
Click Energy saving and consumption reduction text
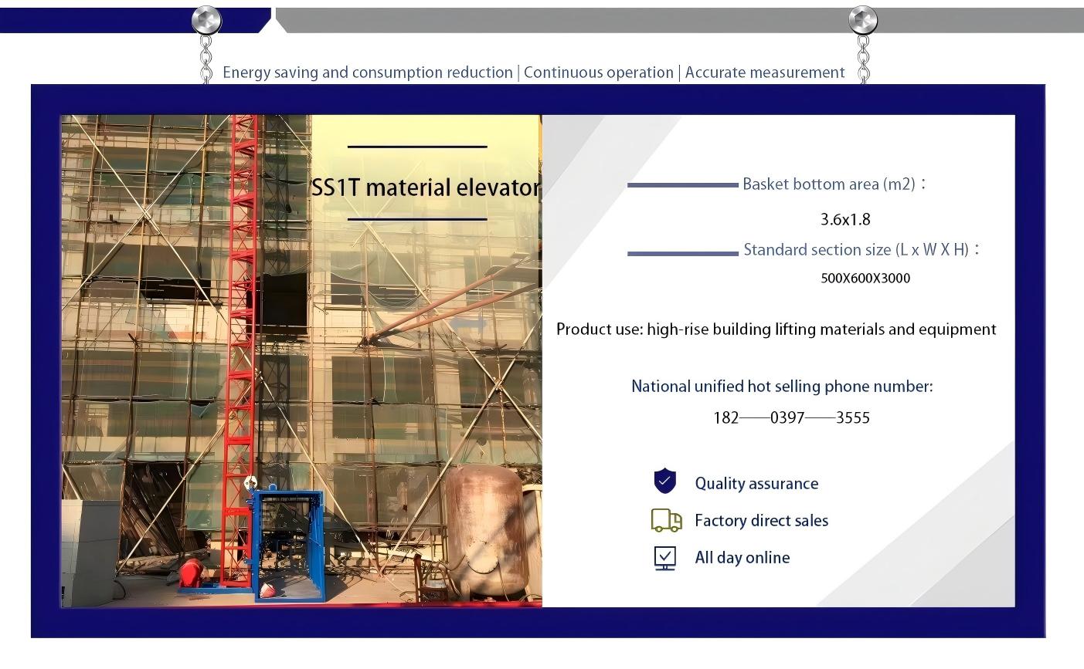coord(367,73)
